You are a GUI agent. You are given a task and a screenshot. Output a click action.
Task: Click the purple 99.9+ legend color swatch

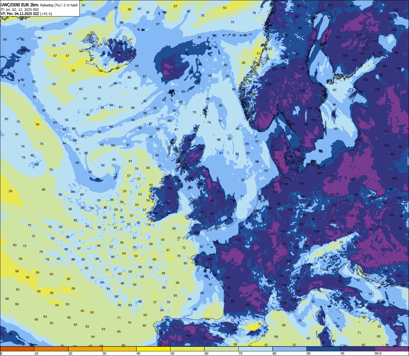(392, 349)
